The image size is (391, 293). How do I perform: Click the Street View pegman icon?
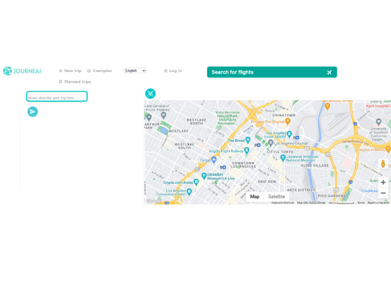click(x=383, y=164)
